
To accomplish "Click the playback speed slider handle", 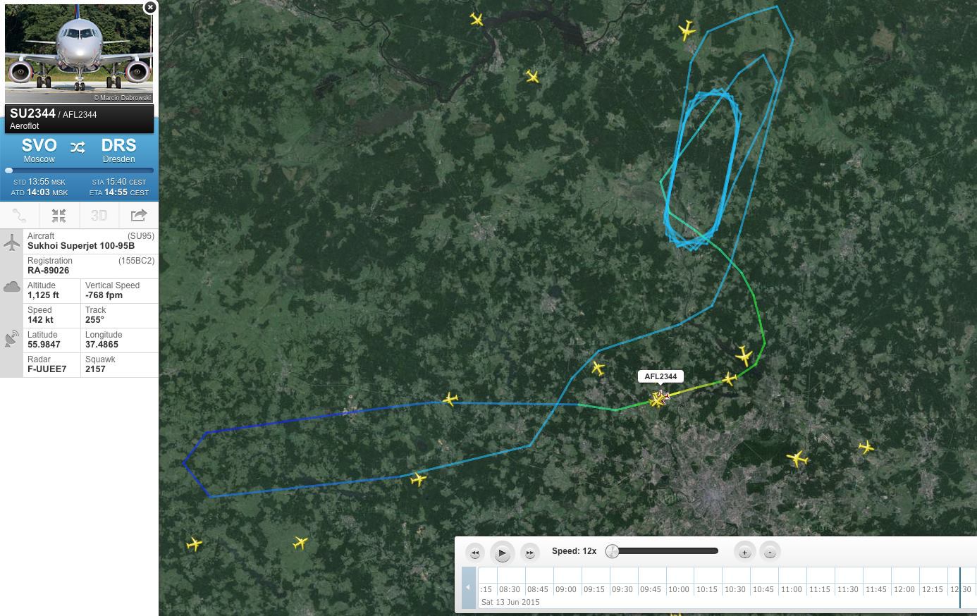I will tap(613, 551).
